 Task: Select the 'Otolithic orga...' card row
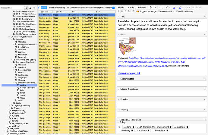pos(77,46)
